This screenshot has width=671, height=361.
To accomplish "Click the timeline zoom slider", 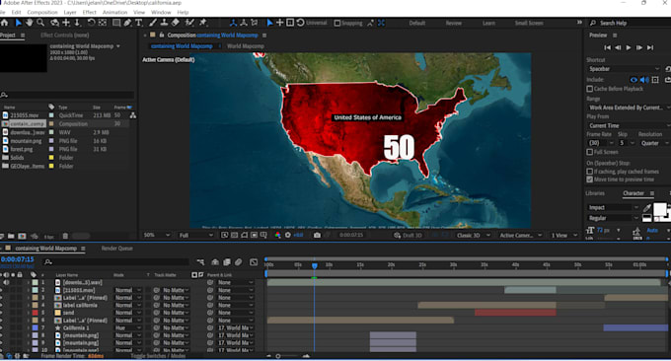I will pos(278,356).
